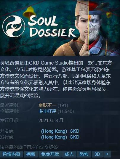Image resolution: width=120 pixels, height=159 pixels.
Task: Click the yin-yang Soul Dossier logo
Action: (x=14, y=26)
